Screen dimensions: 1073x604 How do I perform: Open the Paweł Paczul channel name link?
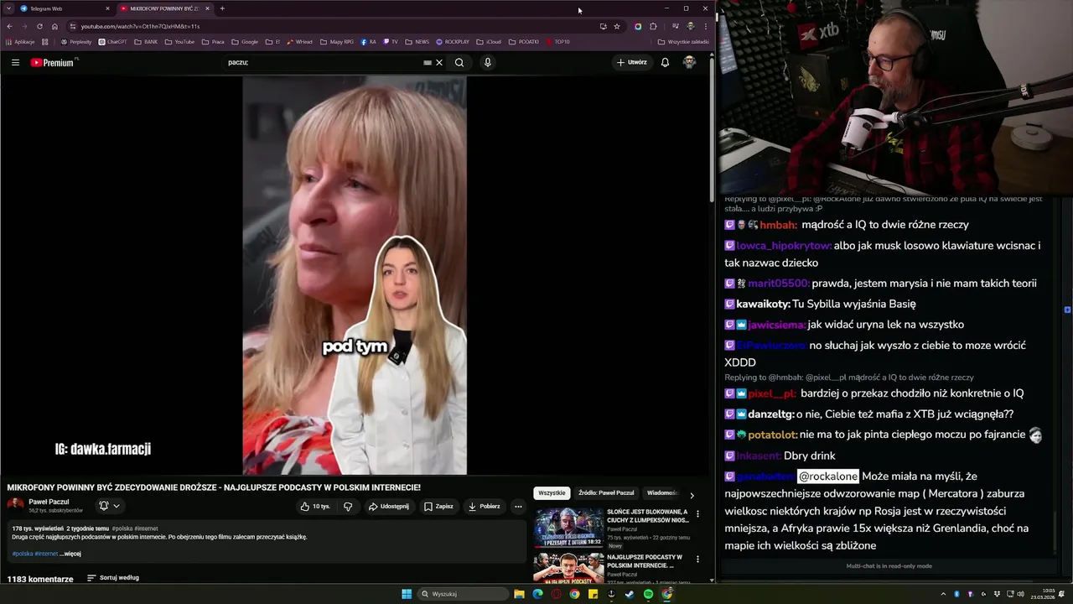(x=49, y=502)
